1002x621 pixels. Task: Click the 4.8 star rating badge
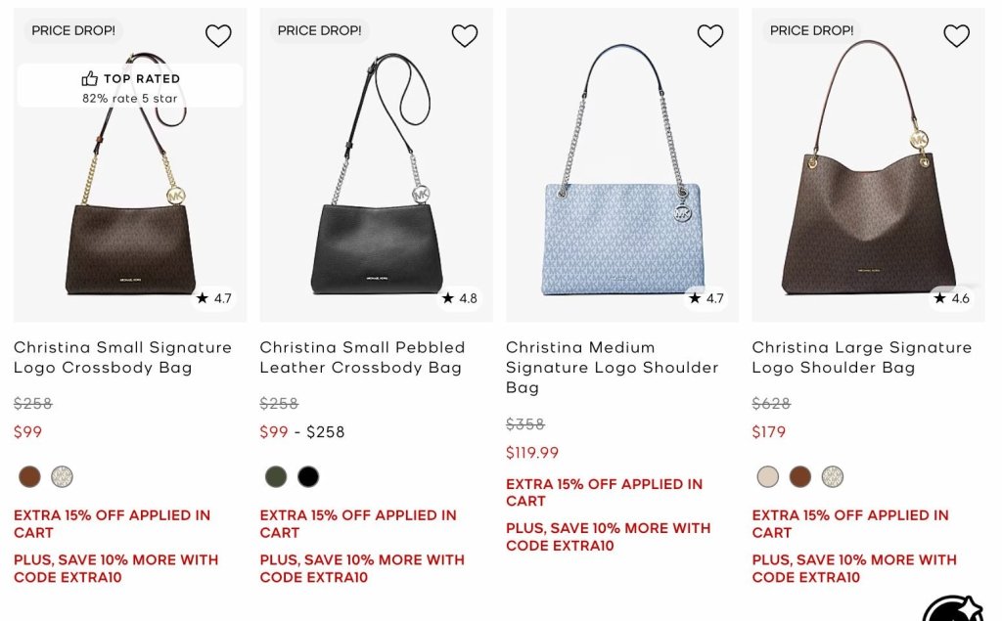[x=460, y=298]
